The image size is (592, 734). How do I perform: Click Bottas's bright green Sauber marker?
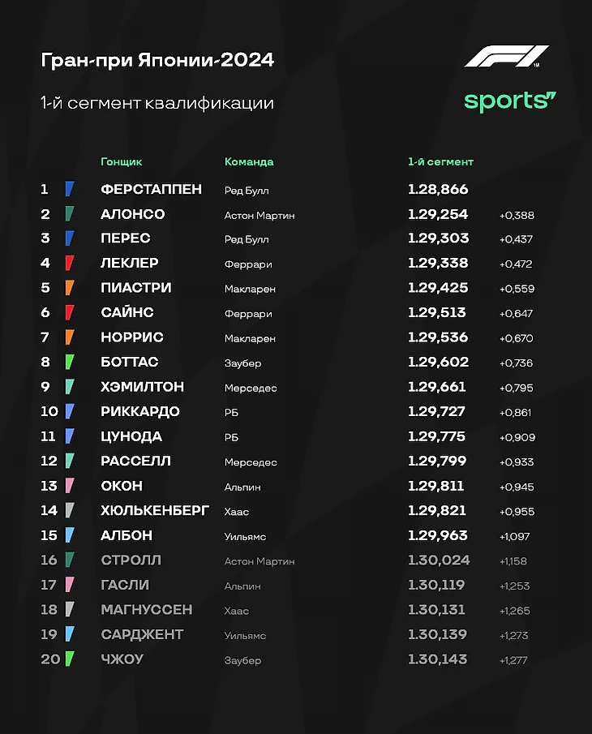pyautogui.click(x=70, y=362)
